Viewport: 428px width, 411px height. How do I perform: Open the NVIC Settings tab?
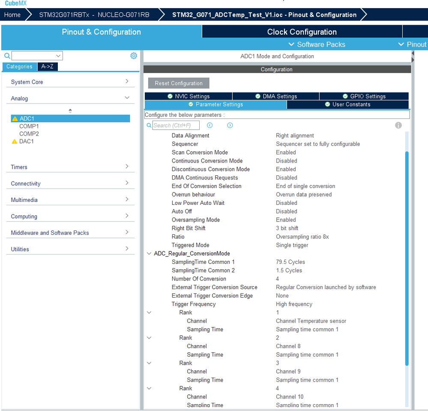click(x=189, y=96)
